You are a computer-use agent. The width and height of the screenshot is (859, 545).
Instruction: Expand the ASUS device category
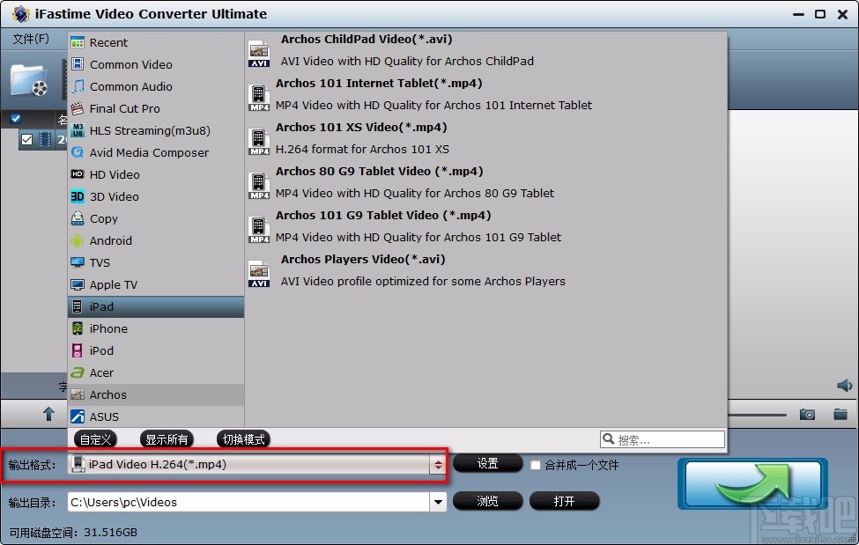coord(104,416)
